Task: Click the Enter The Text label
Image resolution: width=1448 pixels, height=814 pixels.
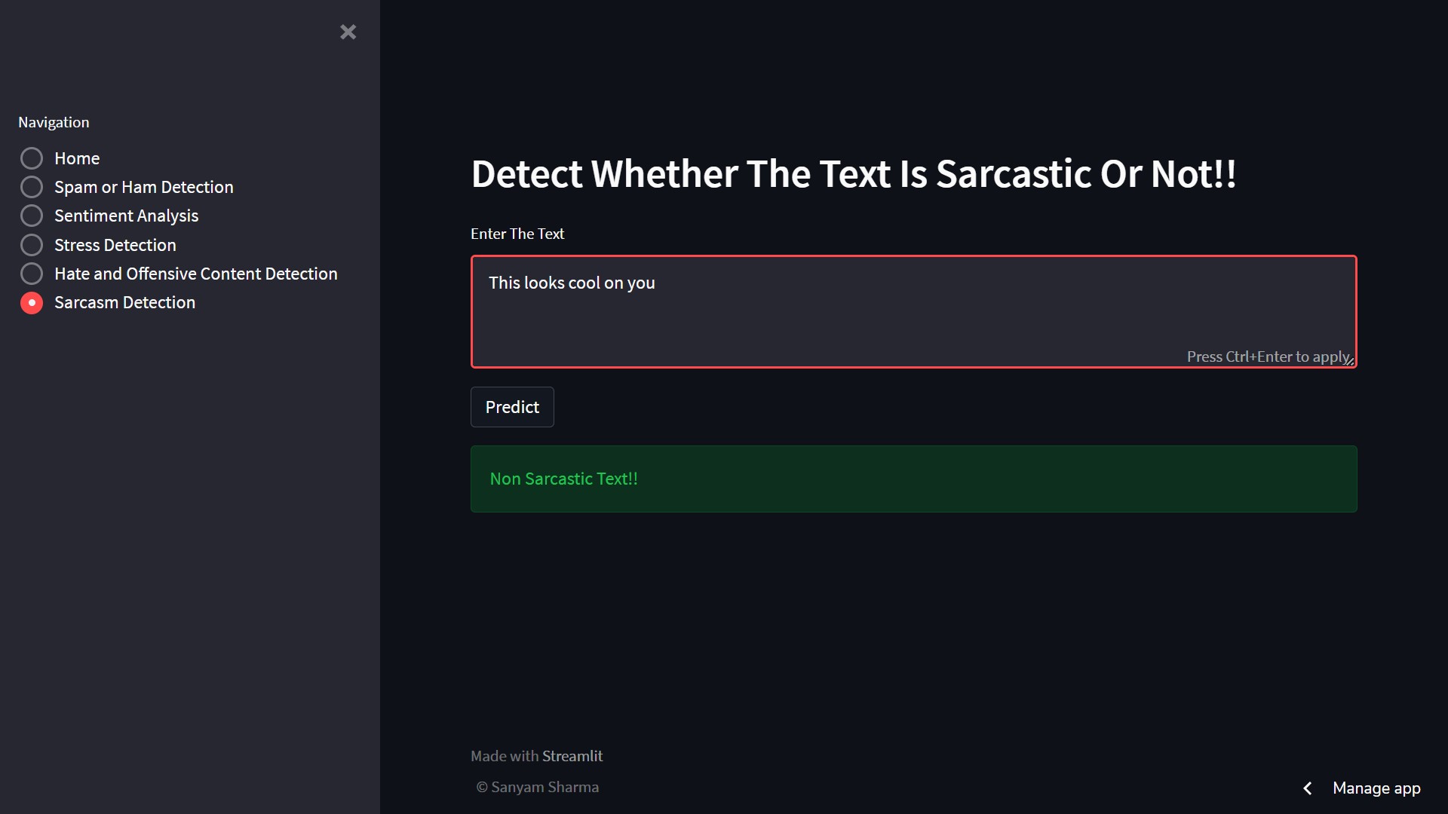Action: (517, 234)
